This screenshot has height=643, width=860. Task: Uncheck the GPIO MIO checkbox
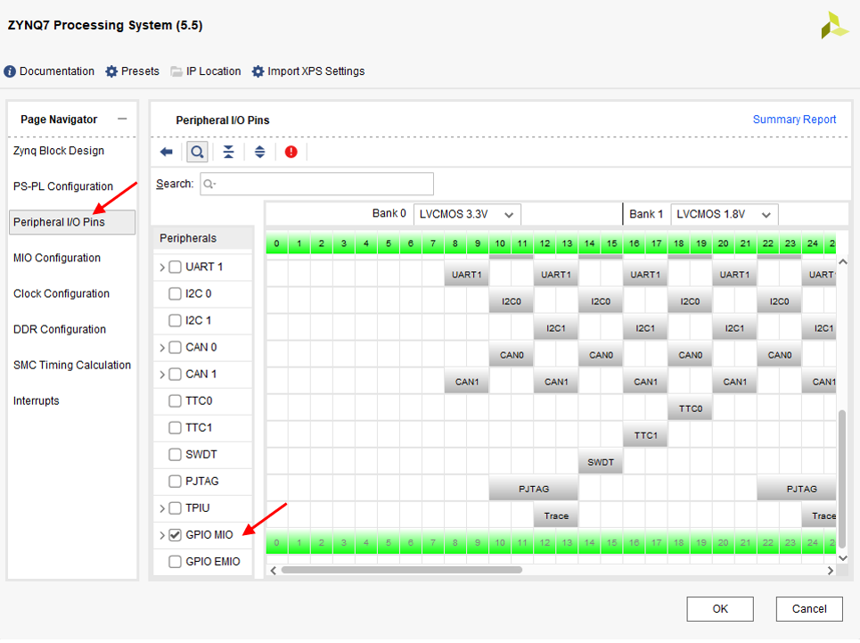click(x=175, y=535)
